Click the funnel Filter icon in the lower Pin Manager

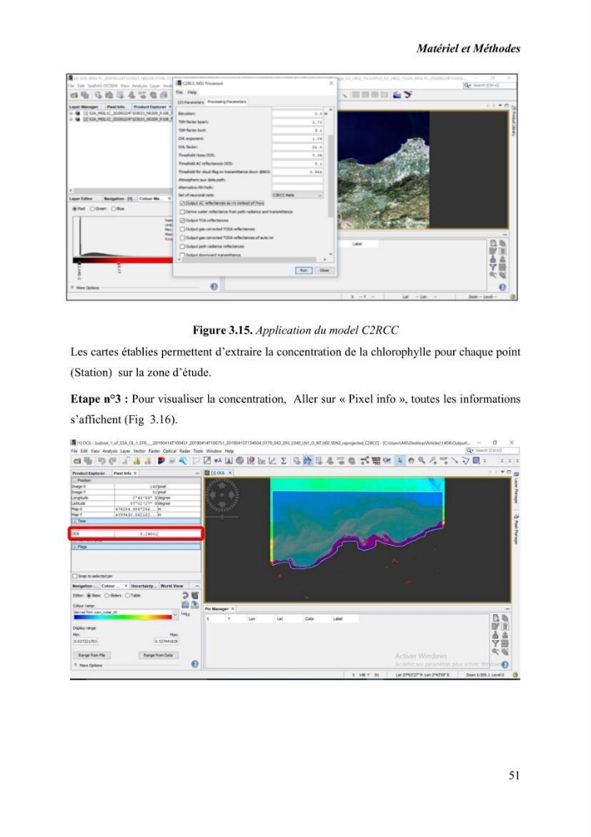(x=495, y=643)
